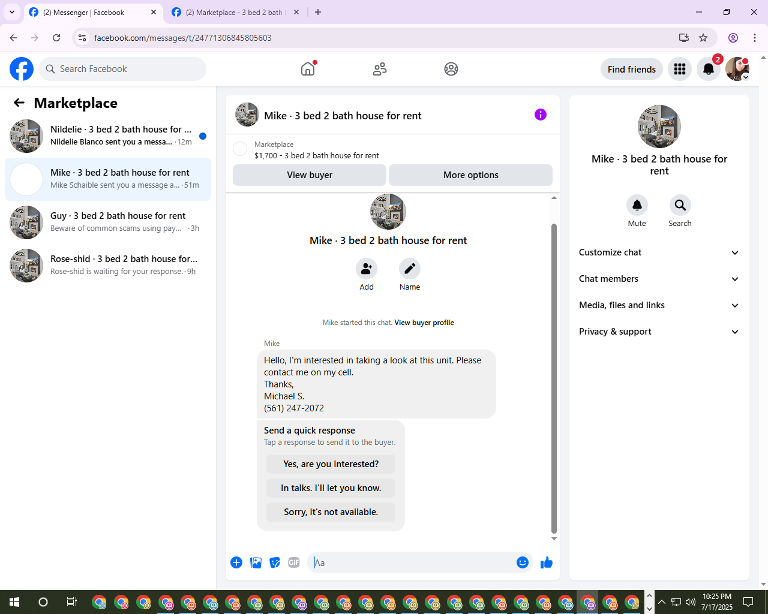
Task: Open the View buyer profile link
Action: (x=424, y=323)
